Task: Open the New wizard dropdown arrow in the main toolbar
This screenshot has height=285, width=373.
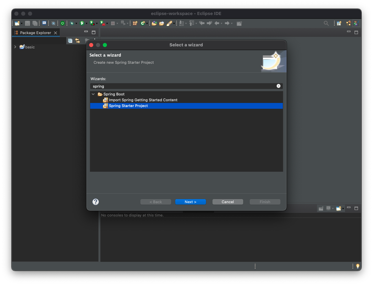Action: pos(22,24)
